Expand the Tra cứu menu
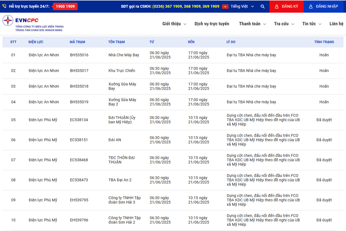The image size is (346, 231). pyautogui.click(x=284, y=24)
